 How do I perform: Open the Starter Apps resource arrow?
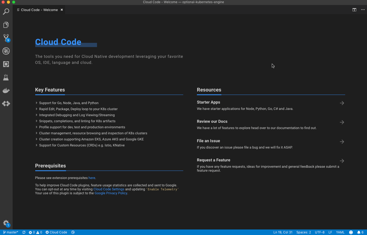(x=342, y=103)
